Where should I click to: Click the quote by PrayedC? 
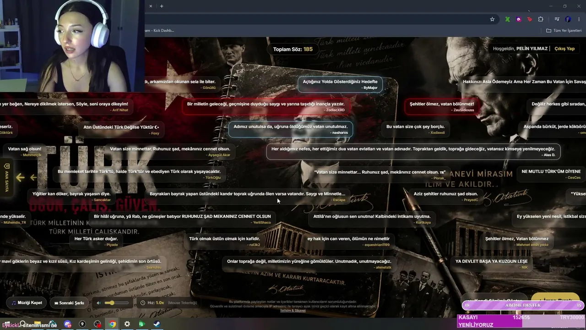click(x=446, y=197)
